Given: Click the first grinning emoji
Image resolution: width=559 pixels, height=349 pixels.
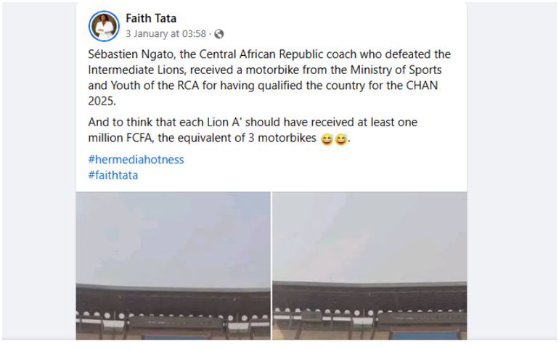Looking at the screenshot, I should [x=327, y=139].
